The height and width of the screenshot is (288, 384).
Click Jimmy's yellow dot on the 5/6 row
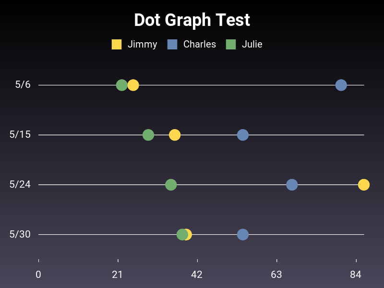(x=134, y=85)
